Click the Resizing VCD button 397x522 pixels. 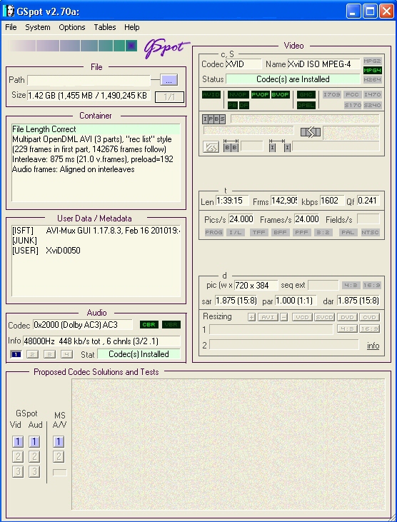[302, 317]
